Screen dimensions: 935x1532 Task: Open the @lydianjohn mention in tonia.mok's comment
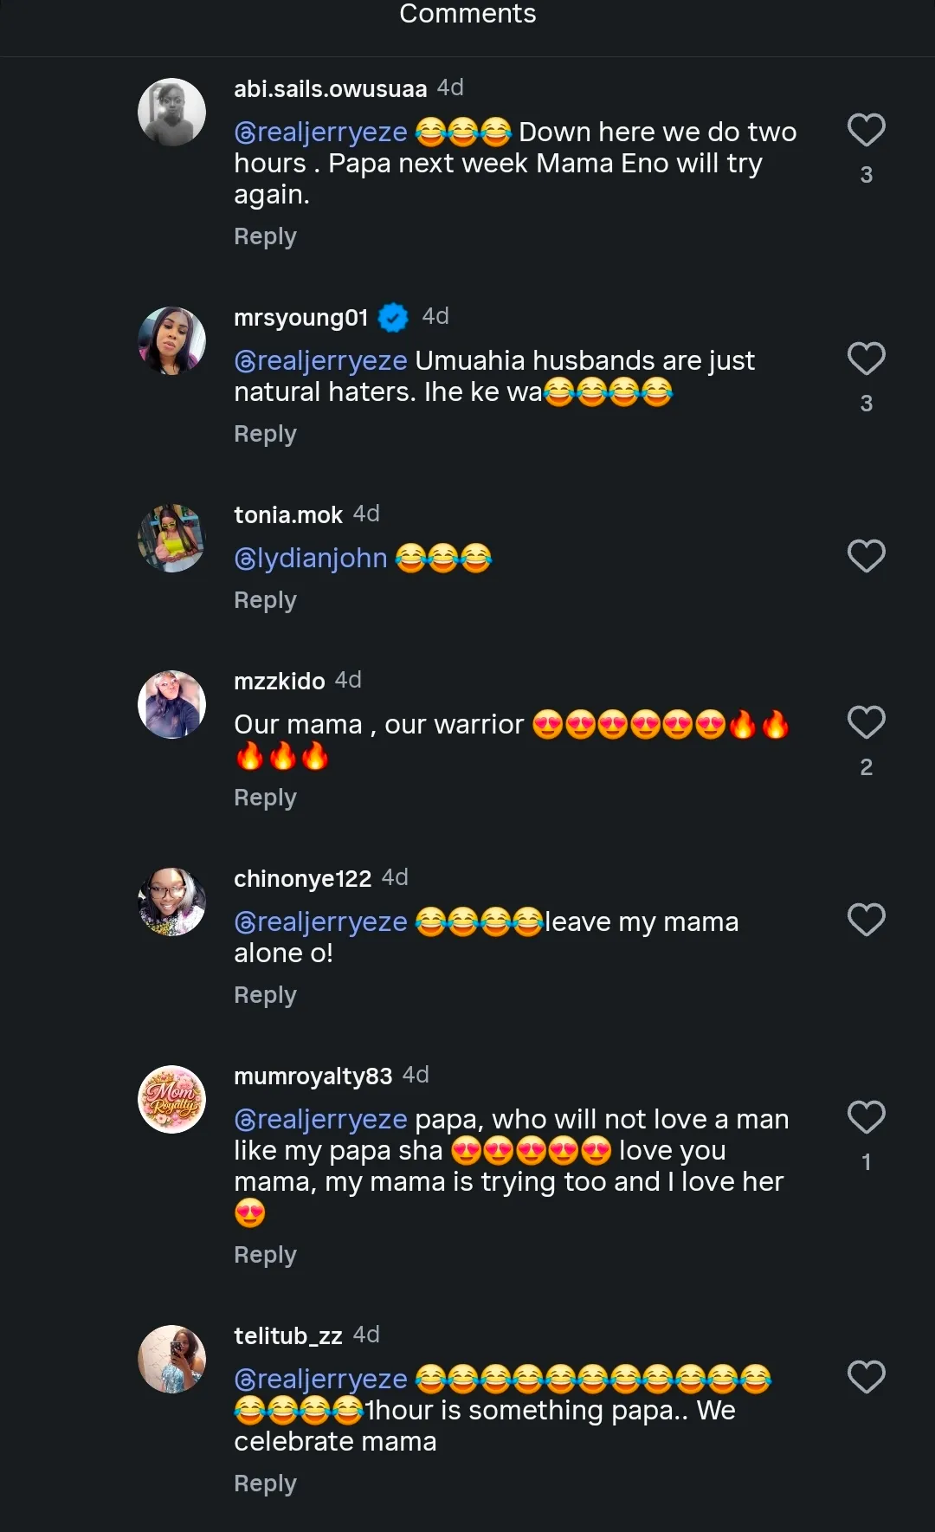coord(311,559)
